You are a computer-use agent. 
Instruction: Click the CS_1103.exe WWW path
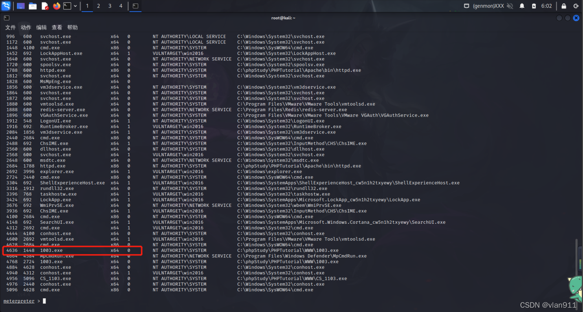tap(292, 279)
